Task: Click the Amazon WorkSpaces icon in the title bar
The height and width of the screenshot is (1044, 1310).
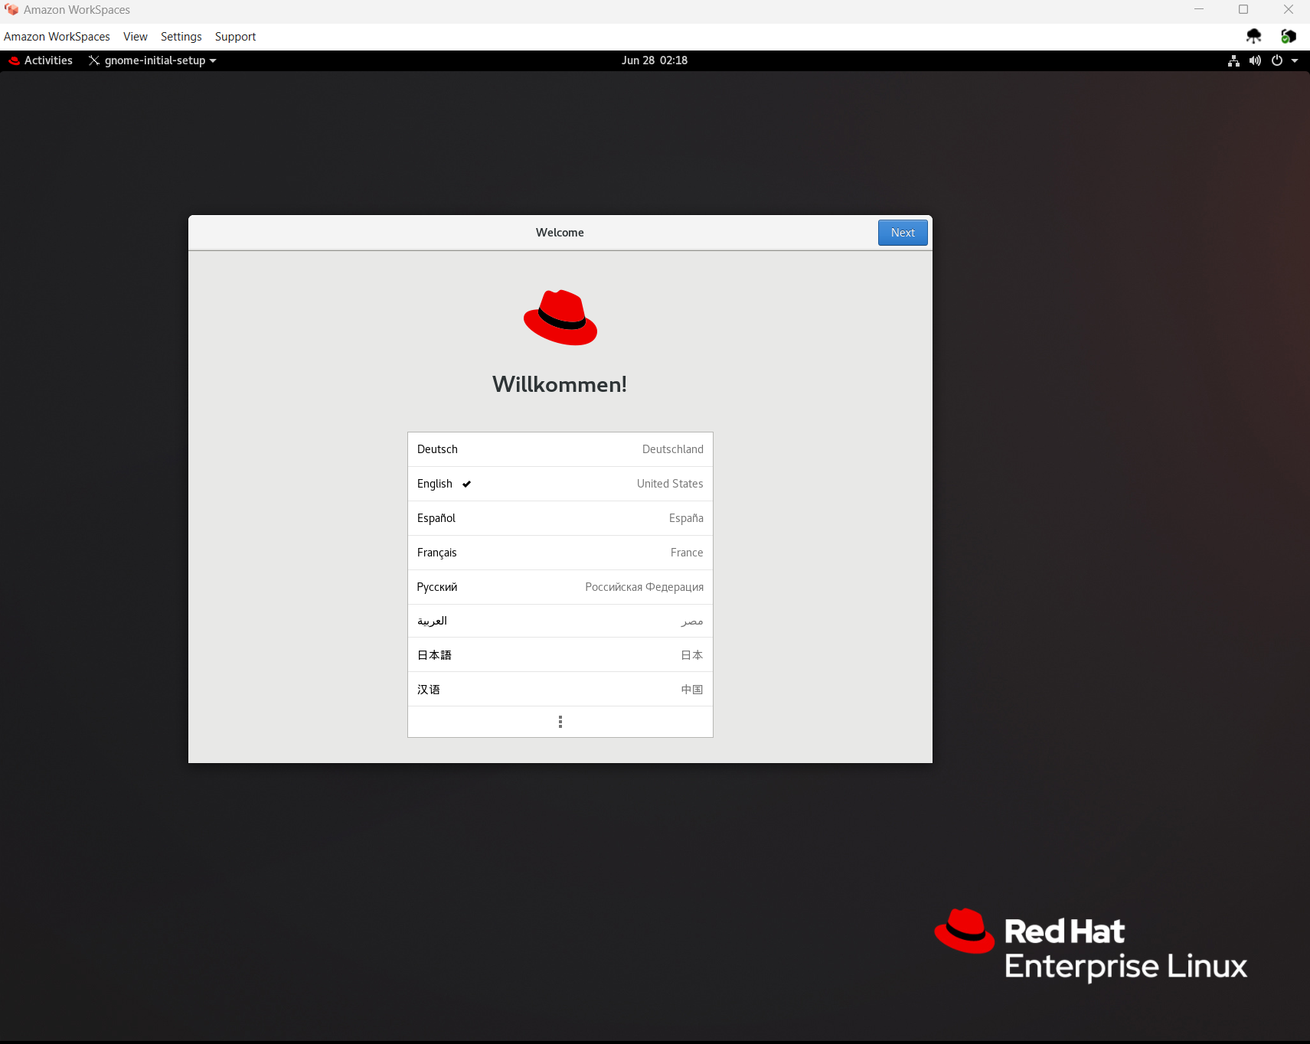Action: click(11, 10)
